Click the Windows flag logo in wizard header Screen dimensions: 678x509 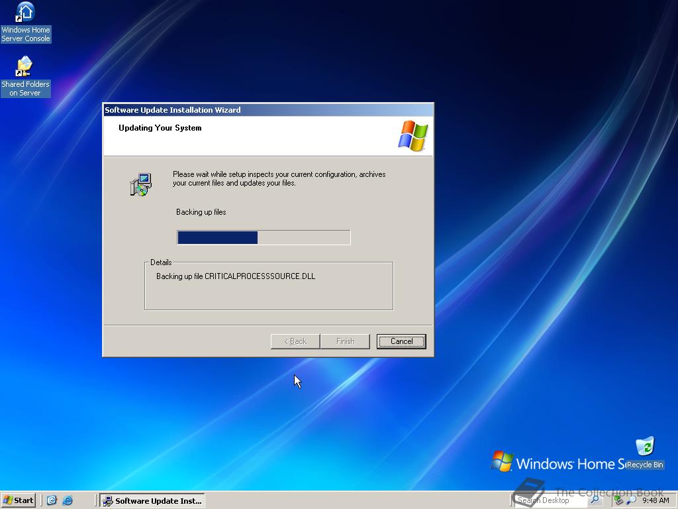coord(412,136)
